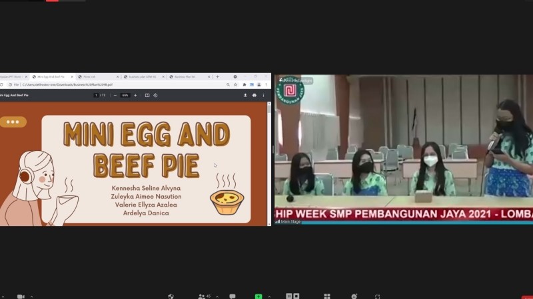Click the PDF zoom out minus button
Viewport: 533px width, 299px height.
pyautogui.click(x=115, y=95)
